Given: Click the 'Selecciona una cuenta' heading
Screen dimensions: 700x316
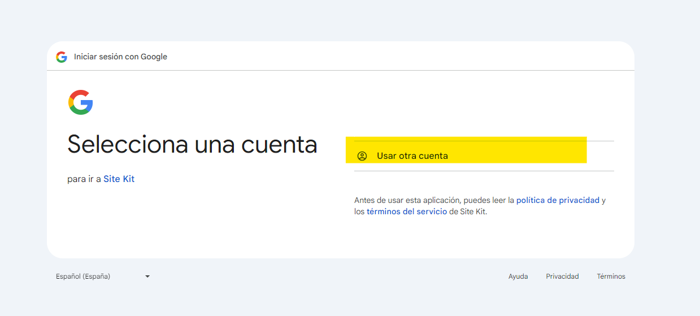Looking at the screenshot, I should point(192,145).
